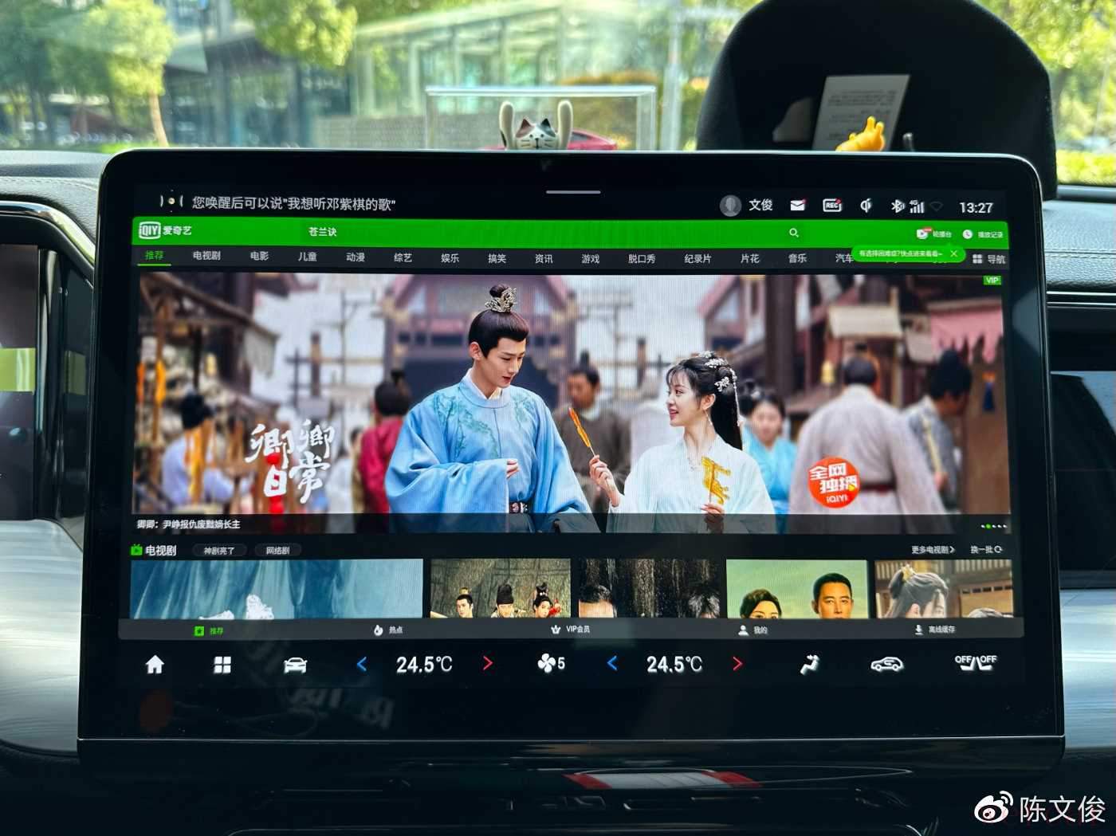
Task: Lower left temperature with the blue arrow
Action: 362,664
